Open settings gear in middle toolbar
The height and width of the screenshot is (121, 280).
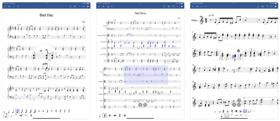click(x=169, y=6)
